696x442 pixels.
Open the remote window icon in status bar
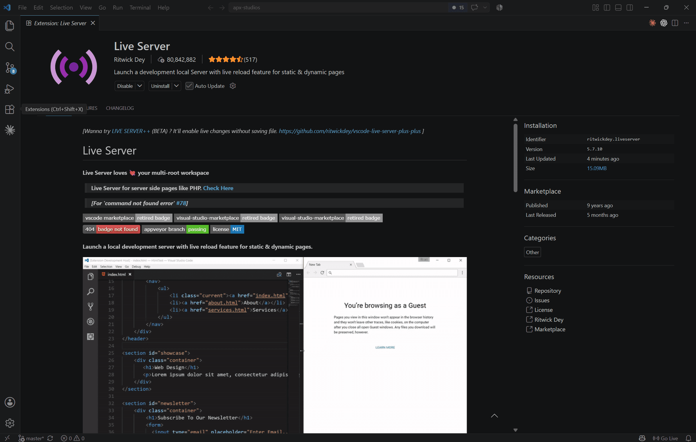[7, 438]
